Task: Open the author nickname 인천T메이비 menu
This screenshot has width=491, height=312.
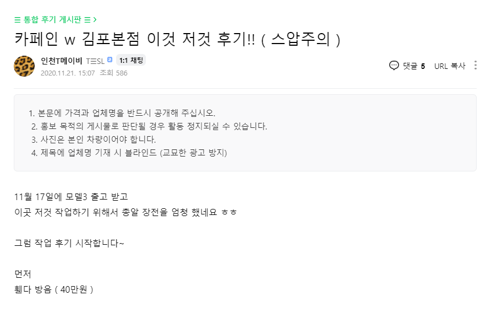Action: [61, 61]
